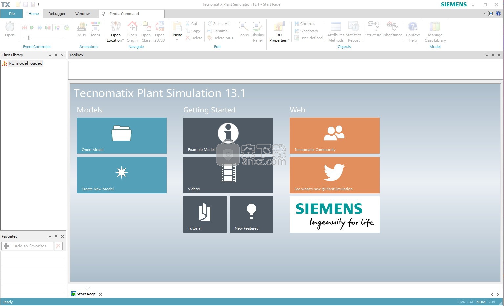Open the File tab
This screenshot has height=306, width=504.
[12, 14]
